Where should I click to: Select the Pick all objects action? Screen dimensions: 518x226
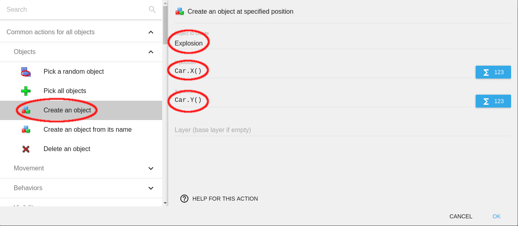pos(65,91)
